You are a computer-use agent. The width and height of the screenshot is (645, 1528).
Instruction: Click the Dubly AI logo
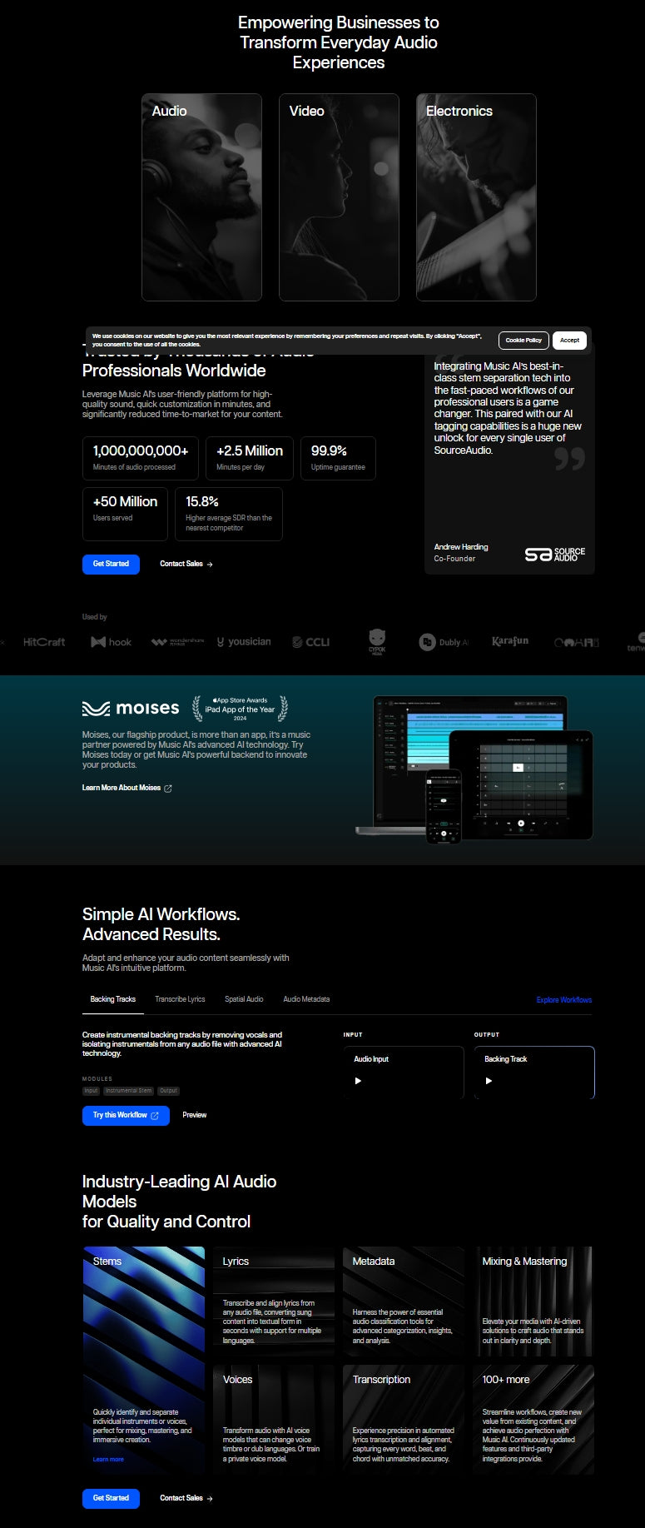point(444,642)
